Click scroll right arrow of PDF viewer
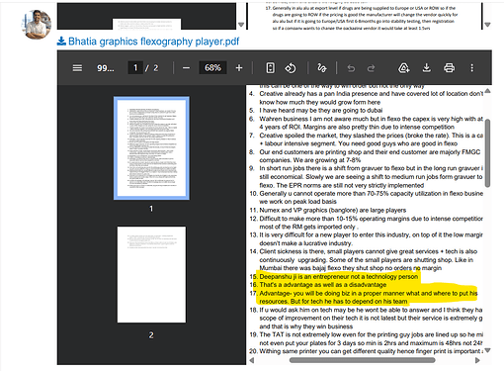The height and width of the screenshot is (371, 504). 477,360
